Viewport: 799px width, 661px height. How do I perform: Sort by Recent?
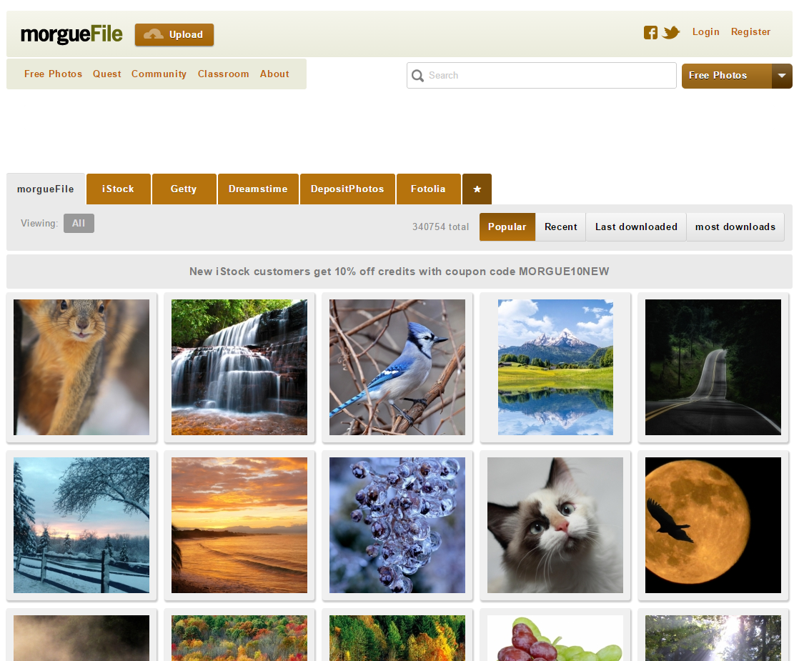[560, 227]
